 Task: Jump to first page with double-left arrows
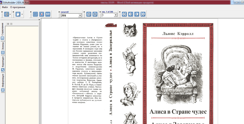pyautogui.click(x=124, y=14)
